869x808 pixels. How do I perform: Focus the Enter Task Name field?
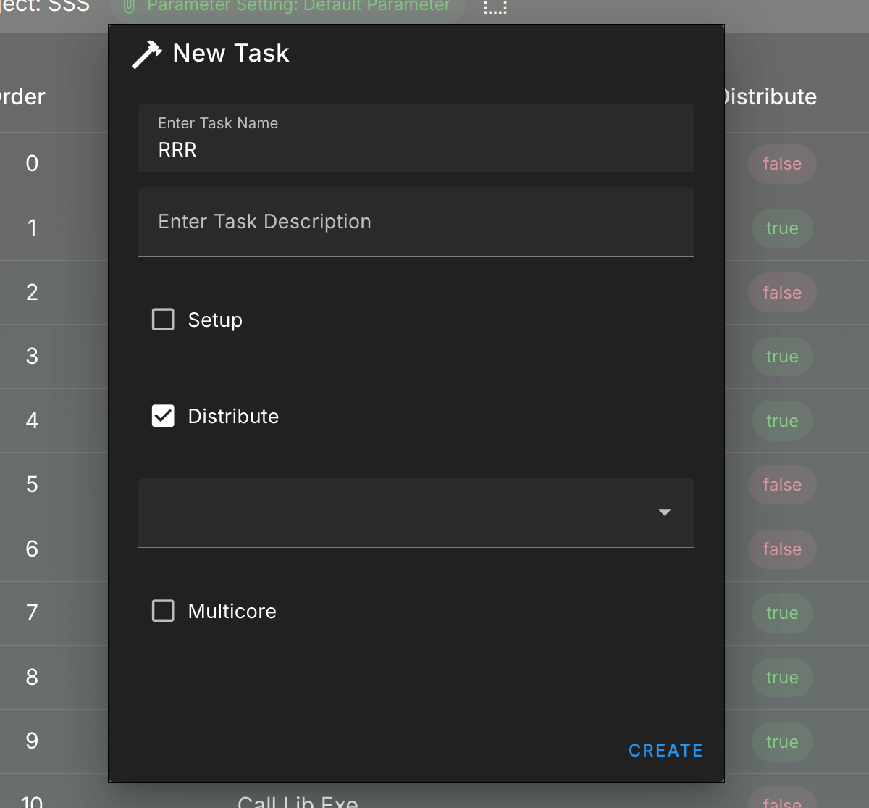click(x=416, y=138)
